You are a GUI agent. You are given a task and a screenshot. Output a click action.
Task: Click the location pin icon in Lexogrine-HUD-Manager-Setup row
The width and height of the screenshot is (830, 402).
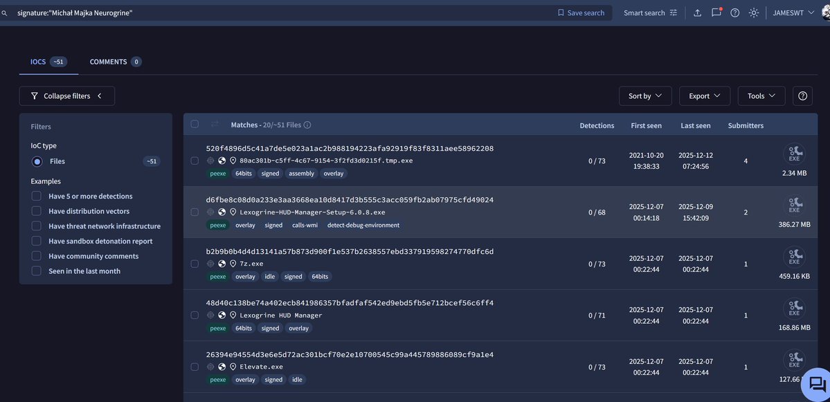(233, 212)
